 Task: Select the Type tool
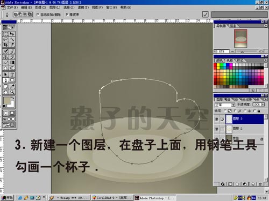12,75
